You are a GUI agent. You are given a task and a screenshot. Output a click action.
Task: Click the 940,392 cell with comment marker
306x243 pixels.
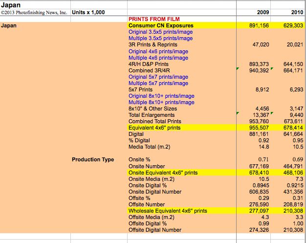click(259, 70)
